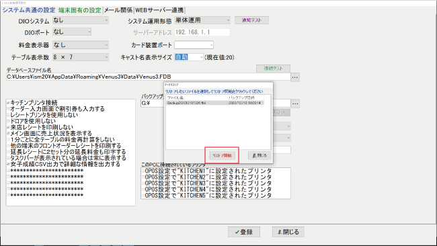Screen dimensions: 437x246
Task: Expand the カード装置ポート dropdown
Action: tap(194, 45)
